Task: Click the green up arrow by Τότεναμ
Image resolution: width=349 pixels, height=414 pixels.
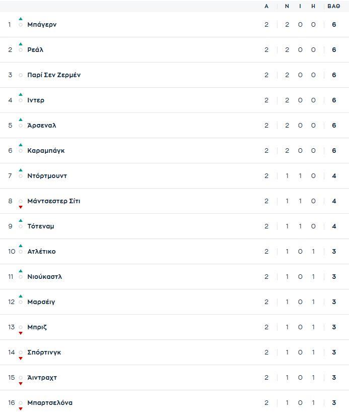Action: click(x=21, y=220)
